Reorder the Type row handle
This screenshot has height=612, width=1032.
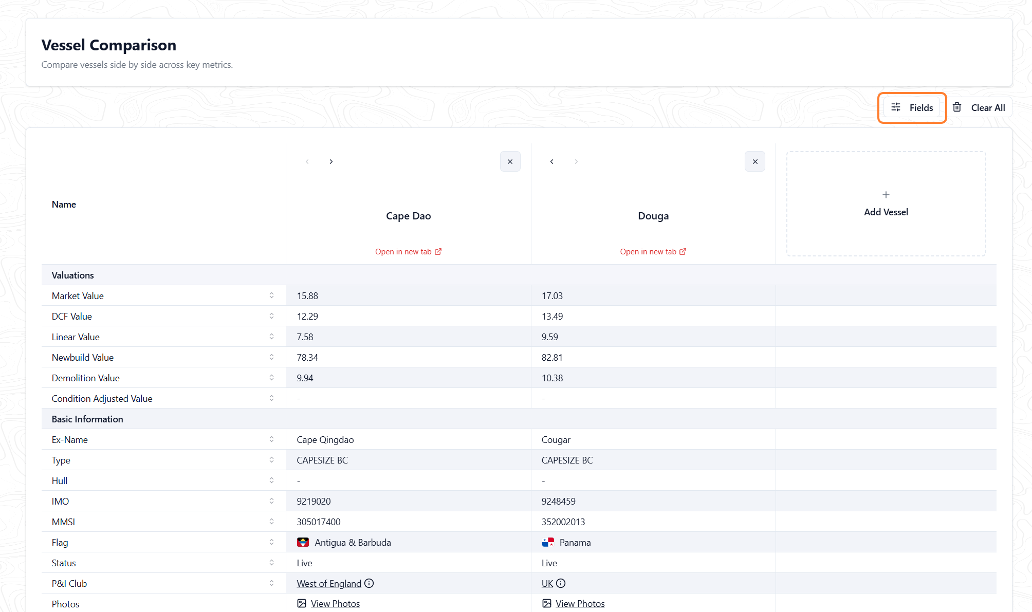(x=271, y=460)
